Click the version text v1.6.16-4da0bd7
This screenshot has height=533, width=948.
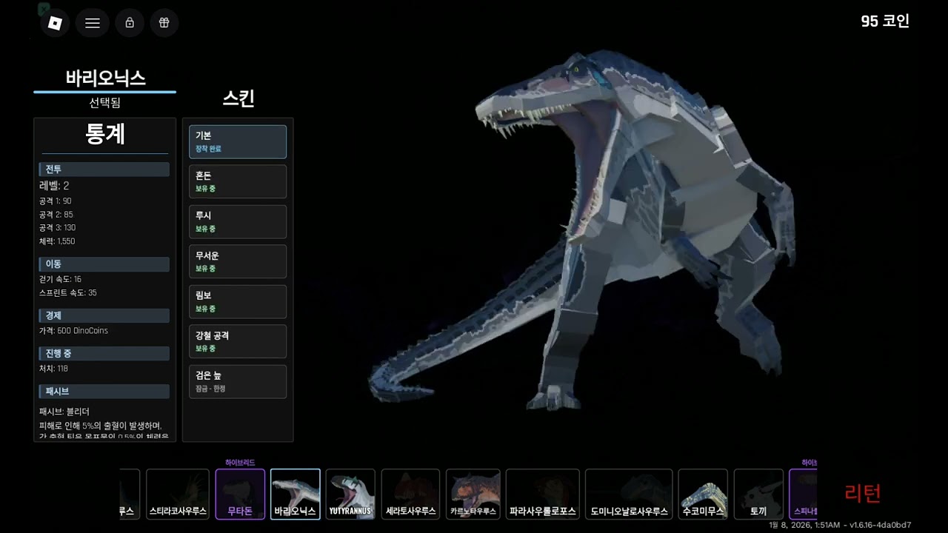(881, 526)
